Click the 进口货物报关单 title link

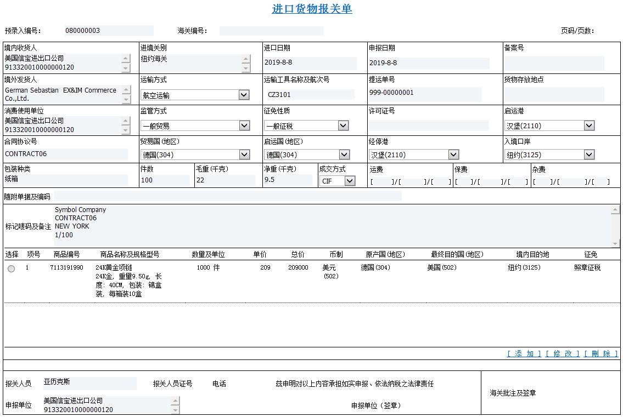tap(312, 9)
